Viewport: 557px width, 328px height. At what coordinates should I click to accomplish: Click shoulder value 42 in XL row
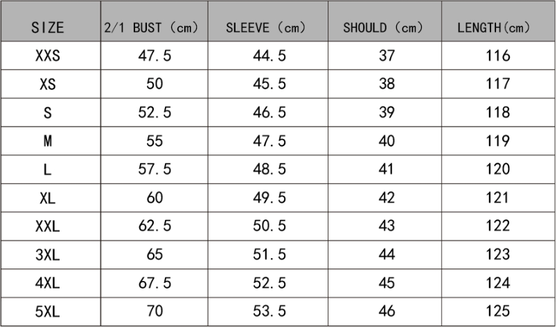[x=386, y=198]
